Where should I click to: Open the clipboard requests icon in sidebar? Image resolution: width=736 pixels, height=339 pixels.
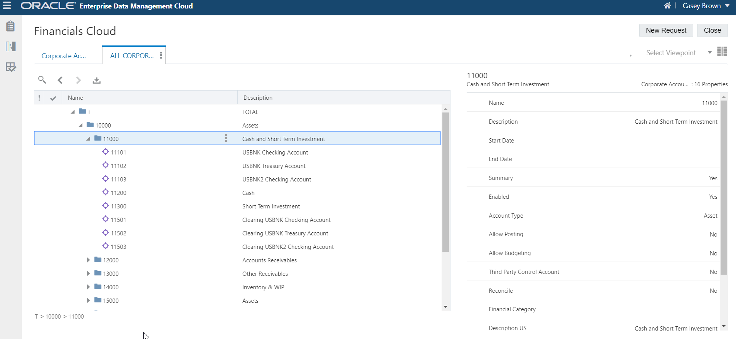point(10,26)
